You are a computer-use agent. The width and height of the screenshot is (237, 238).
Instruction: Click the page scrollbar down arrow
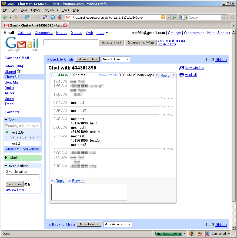coord(233,228)
